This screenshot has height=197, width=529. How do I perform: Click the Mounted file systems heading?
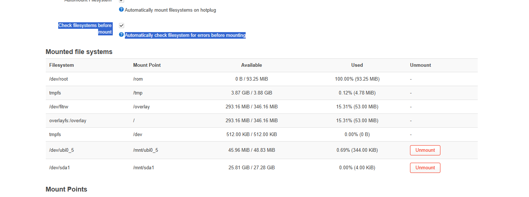[79, 52]
